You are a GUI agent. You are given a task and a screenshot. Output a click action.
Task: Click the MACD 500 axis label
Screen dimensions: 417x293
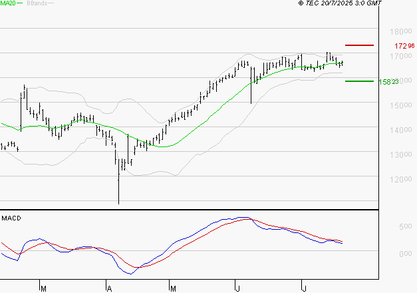406,226
